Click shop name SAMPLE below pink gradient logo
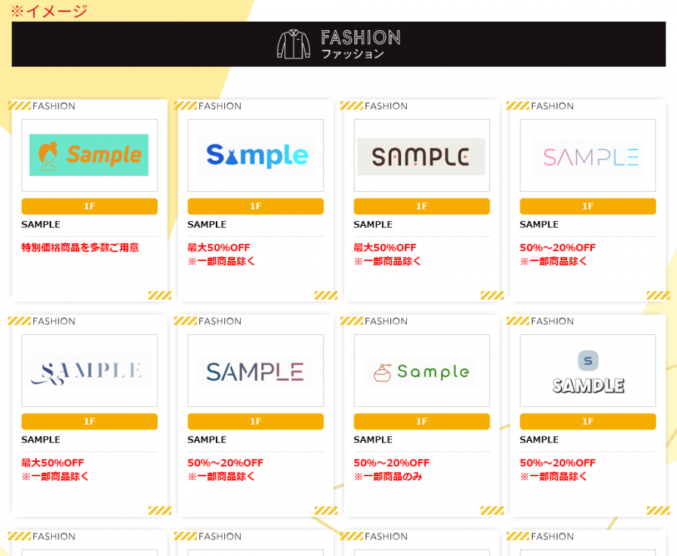The image size is (677, 556). [539, 224]
